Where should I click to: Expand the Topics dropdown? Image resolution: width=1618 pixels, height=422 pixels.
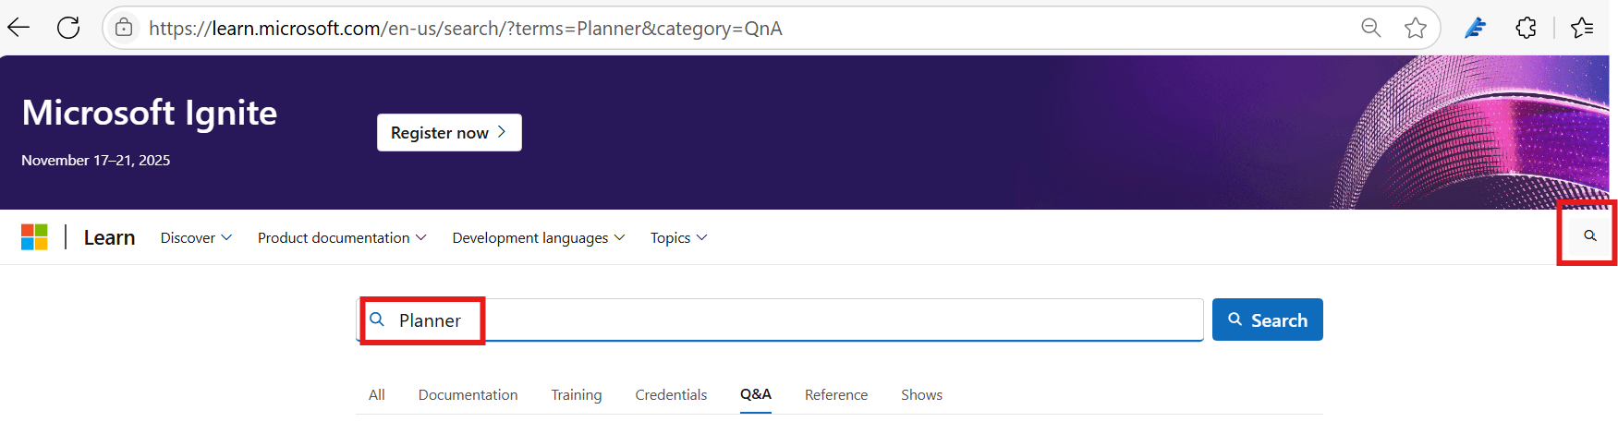678,237
